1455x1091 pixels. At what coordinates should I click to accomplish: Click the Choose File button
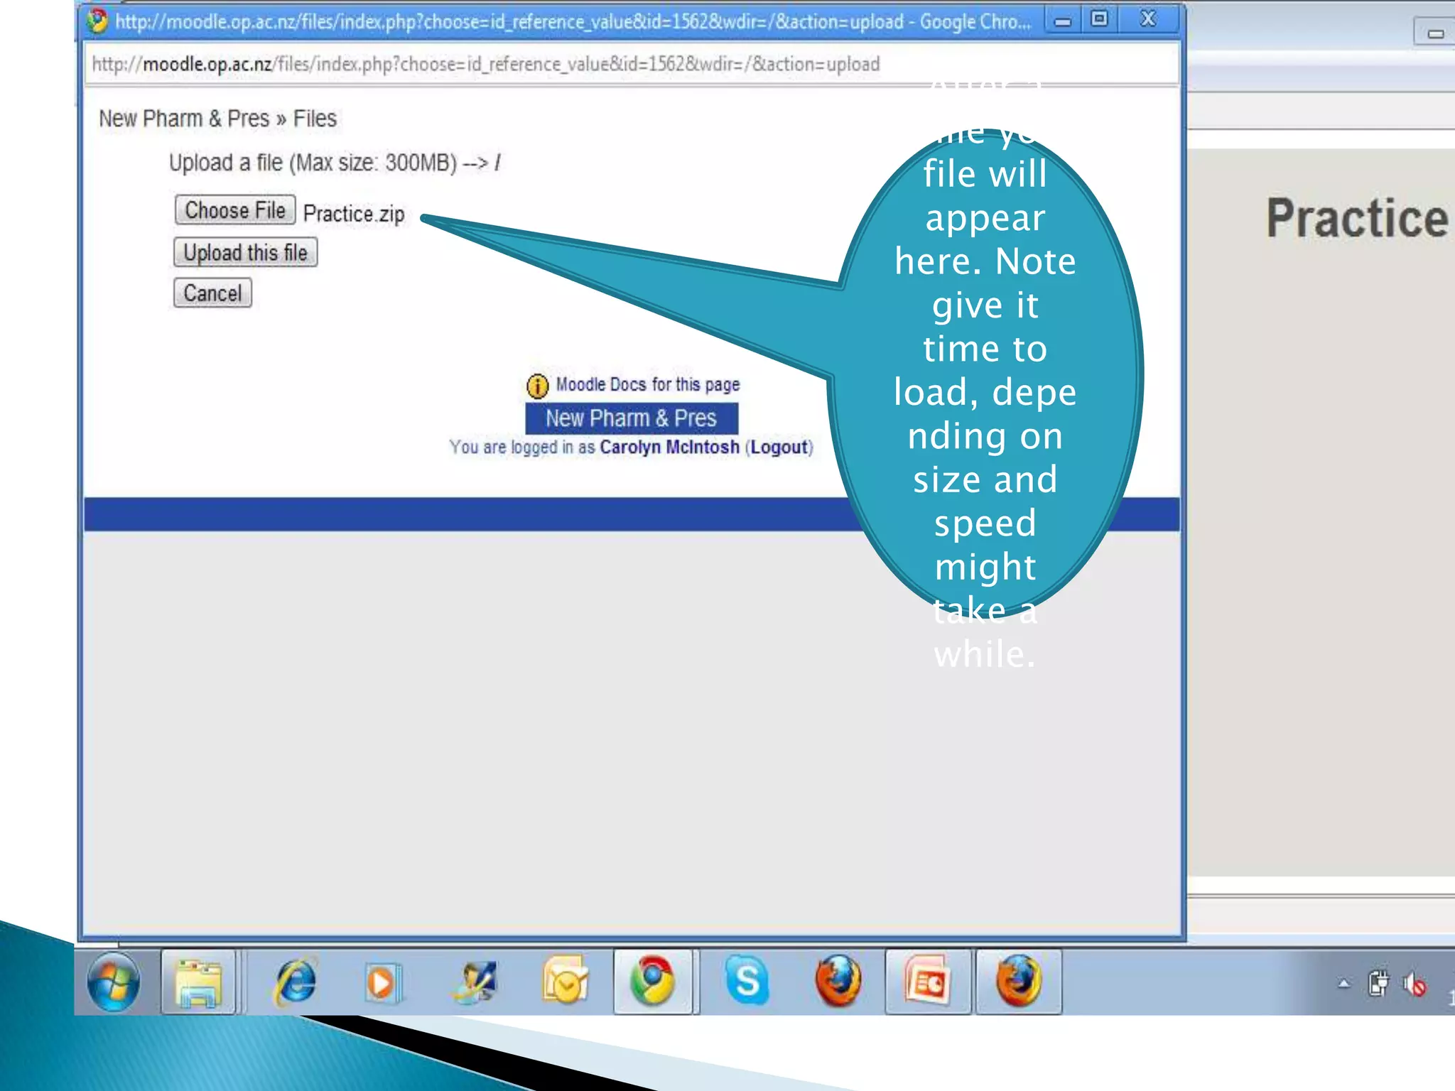[235, 210]
